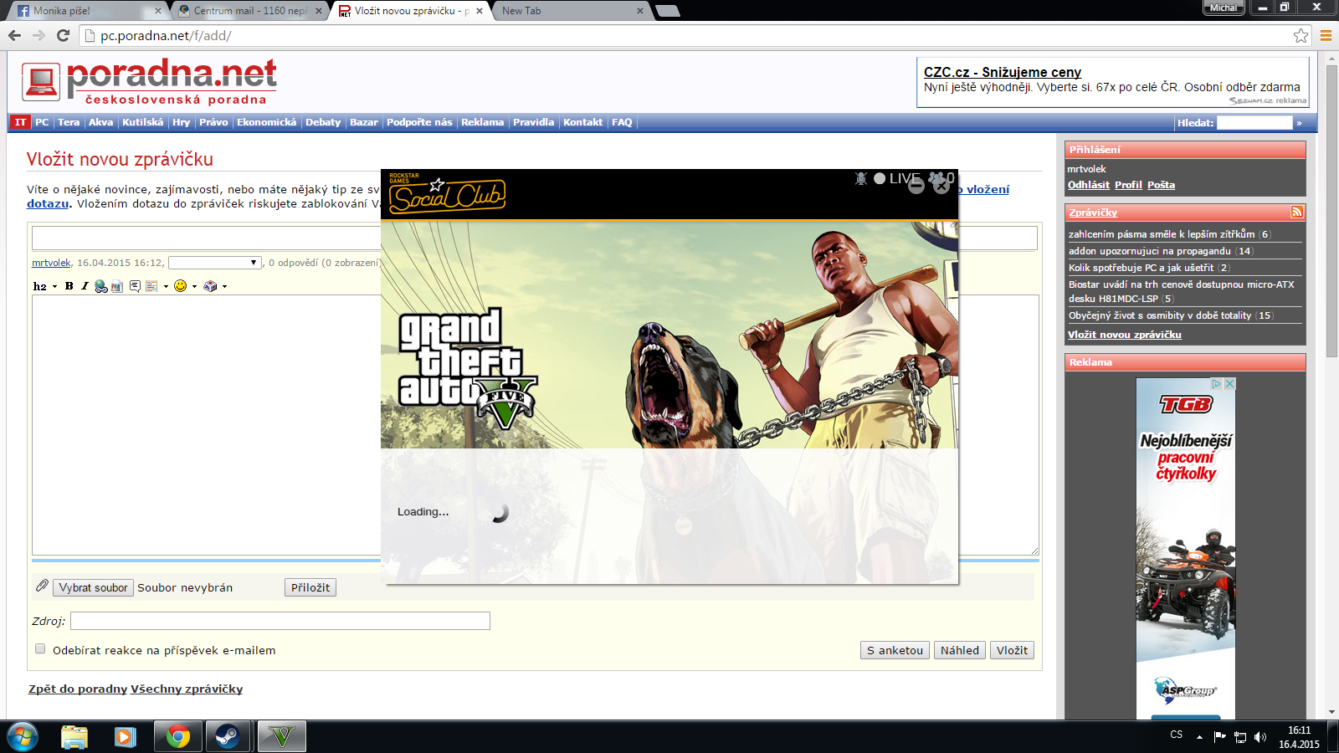Screen dimensions: 1339x753
Task: Click the quote speech bubble icon
Action: [x=135, y=286]
